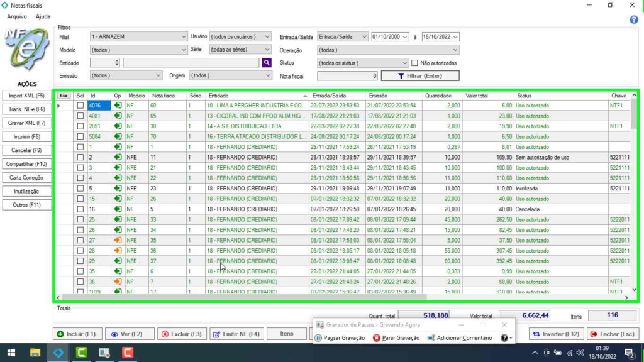
Task: Open the Arquivo menu
Action: [17, 16]
